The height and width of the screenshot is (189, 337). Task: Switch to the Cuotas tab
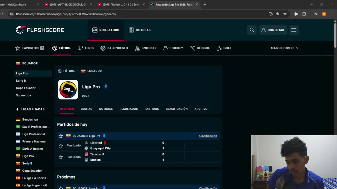click(86, 109)
